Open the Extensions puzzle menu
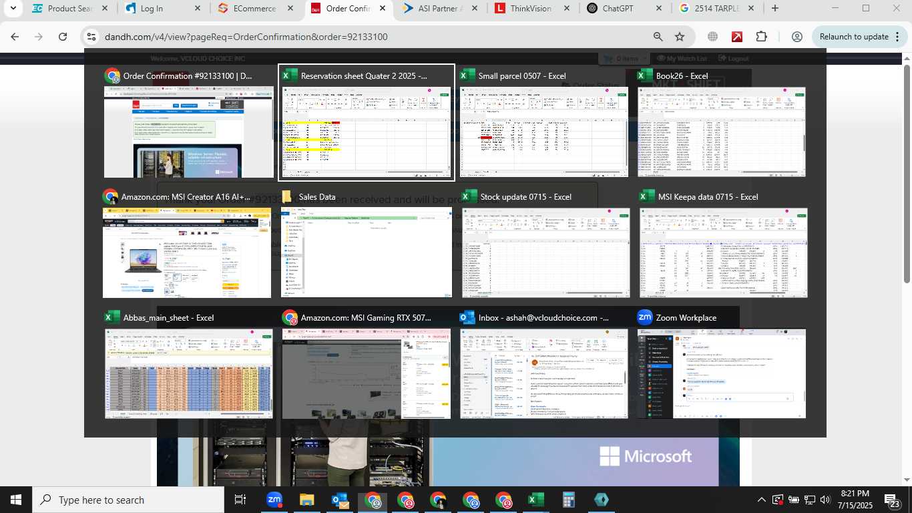Viewport: 912px width, 513px height. (762, 37)
